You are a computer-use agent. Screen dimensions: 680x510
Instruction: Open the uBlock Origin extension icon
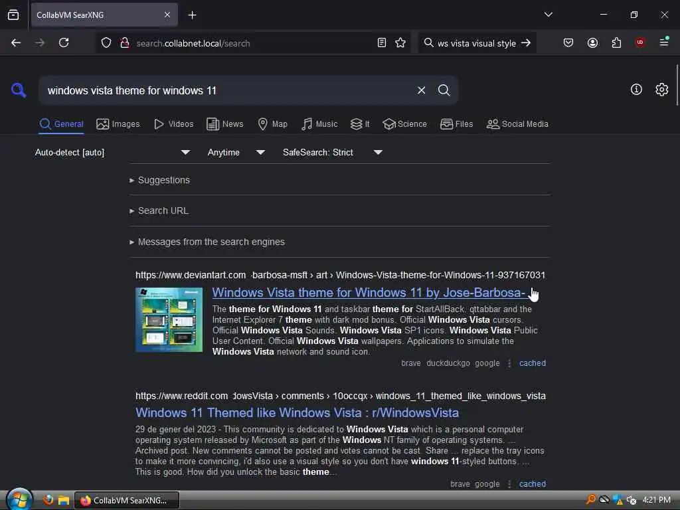[x=639, y=42]
